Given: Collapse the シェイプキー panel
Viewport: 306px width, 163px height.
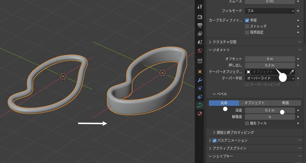Looking at the screenshot, I should [210, 156].
